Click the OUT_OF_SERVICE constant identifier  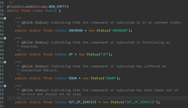tap(82, 102)
